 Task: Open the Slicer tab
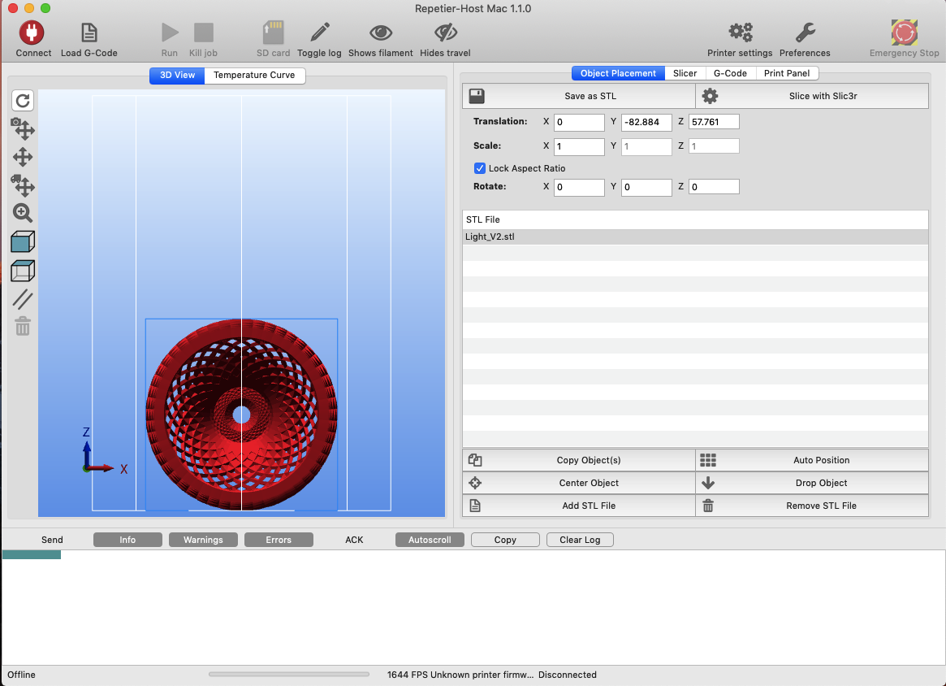(x=685, y=74)
